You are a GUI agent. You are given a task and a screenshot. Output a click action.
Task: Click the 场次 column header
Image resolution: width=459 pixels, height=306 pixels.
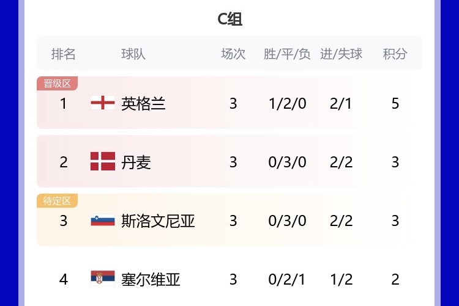point(233,54)
